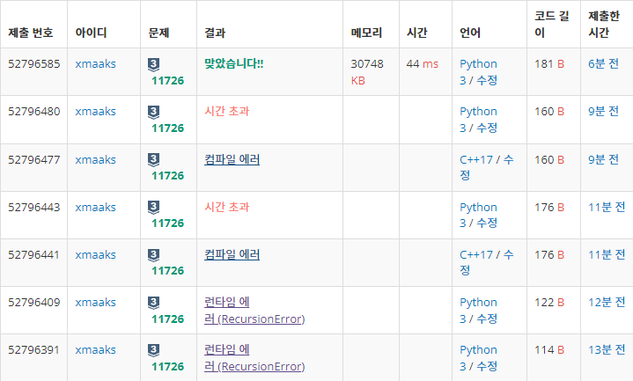Select the 181 B code length
Screen dimensions: 633x381
tap(549, 63)
